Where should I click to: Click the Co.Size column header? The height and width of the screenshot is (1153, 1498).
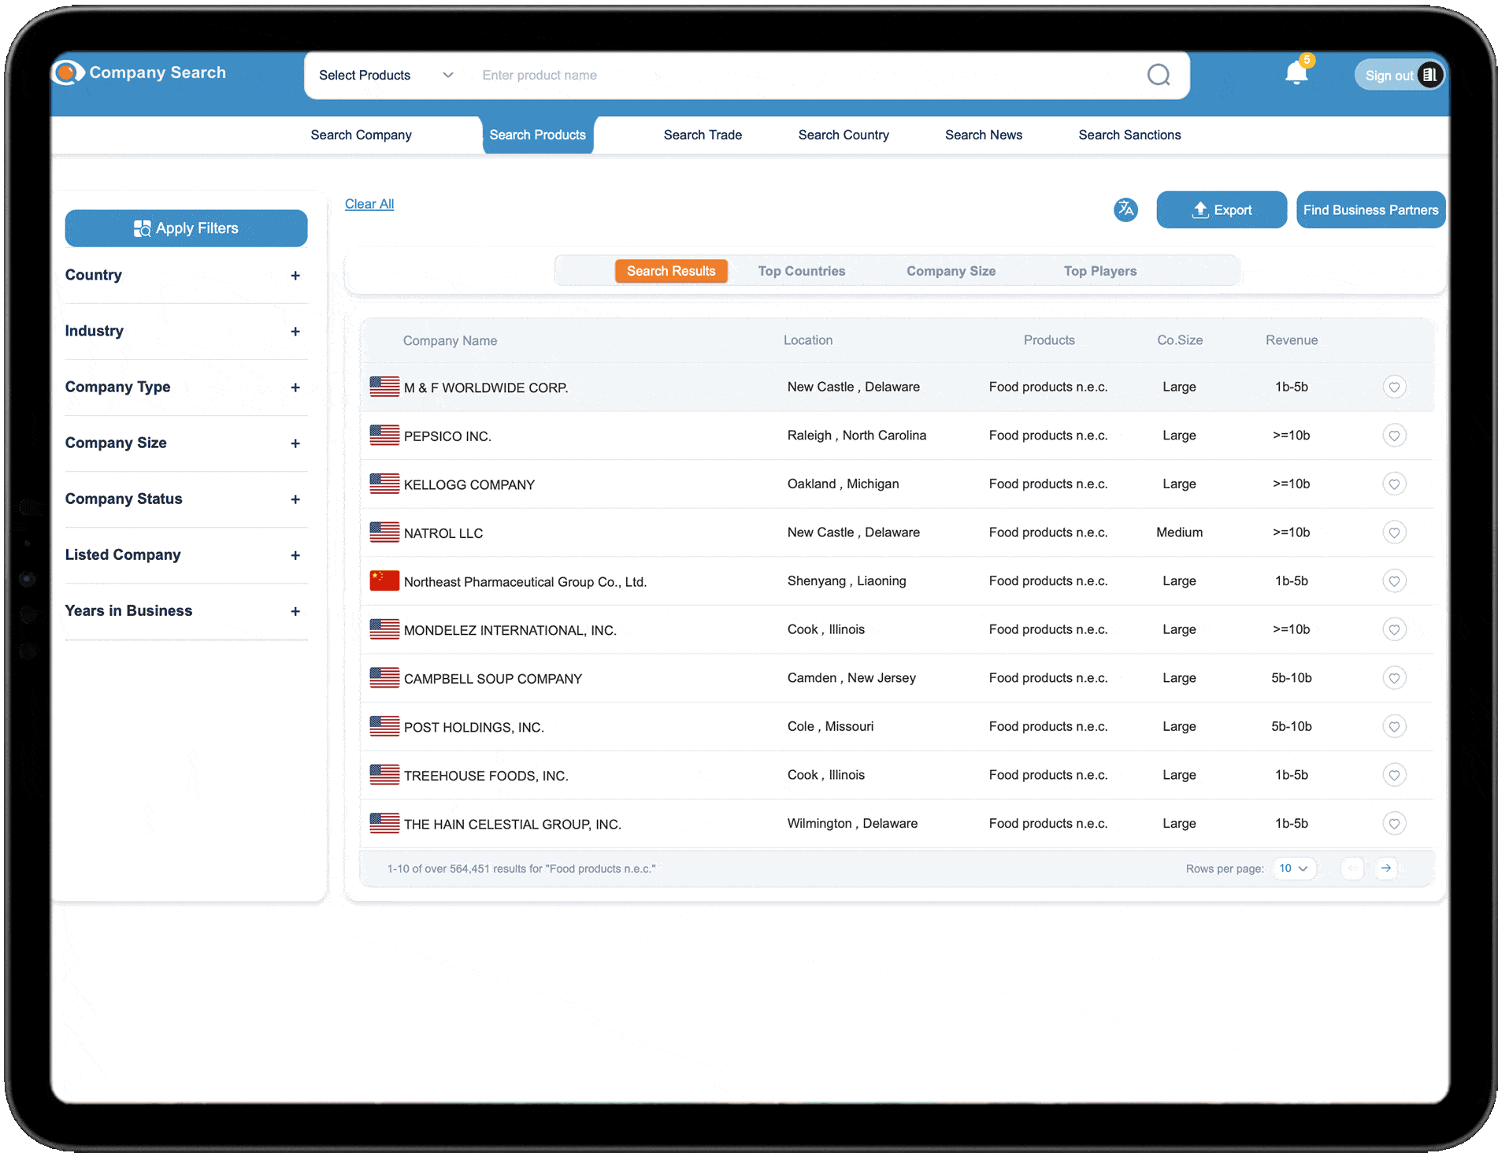tap(1180, 340)
